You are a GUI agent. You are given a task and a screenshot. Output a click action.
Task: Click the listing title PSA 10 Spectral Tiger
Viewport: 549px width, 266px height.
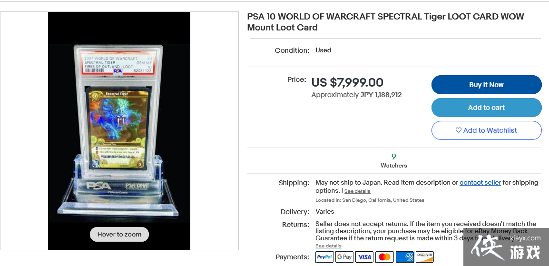tap(385, 22)
